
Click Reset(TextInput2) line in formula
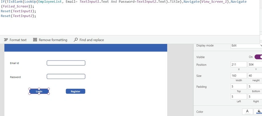click(18, 16)
